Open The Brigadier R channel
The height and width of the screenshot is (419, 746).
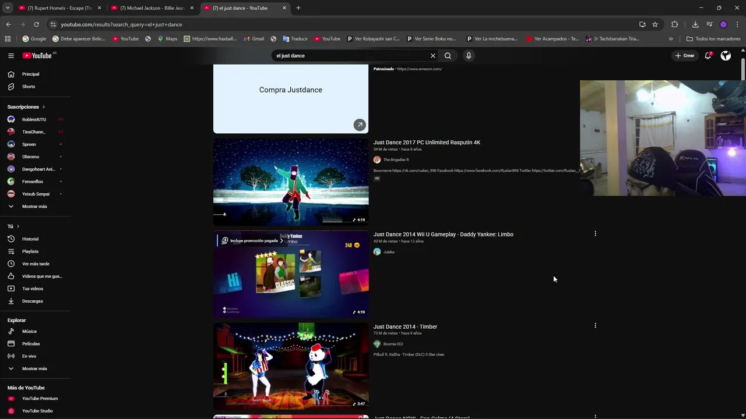pyautogui.click(x=396, y=159)
